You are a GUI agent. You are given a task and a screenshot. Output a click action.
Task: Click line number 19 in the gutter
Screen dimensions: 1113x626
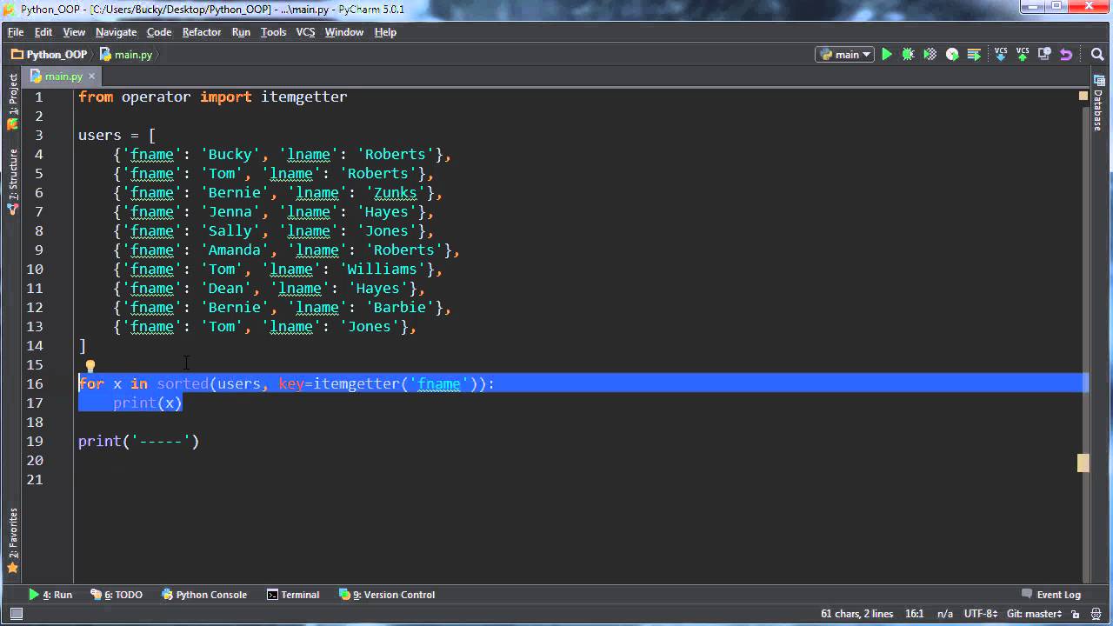click(x=34, y=441)
